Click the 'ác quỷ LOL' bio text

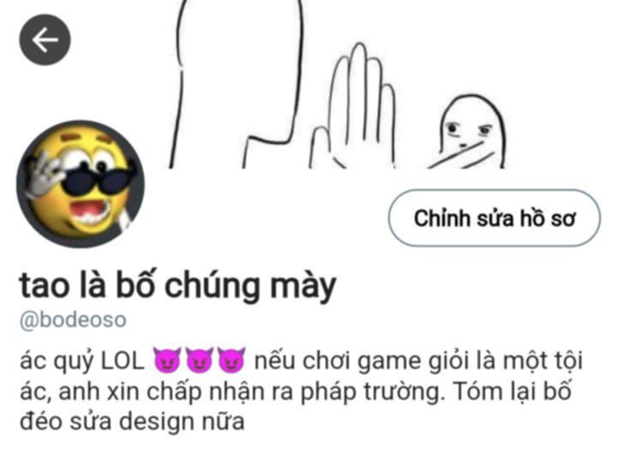coord(82,362)
